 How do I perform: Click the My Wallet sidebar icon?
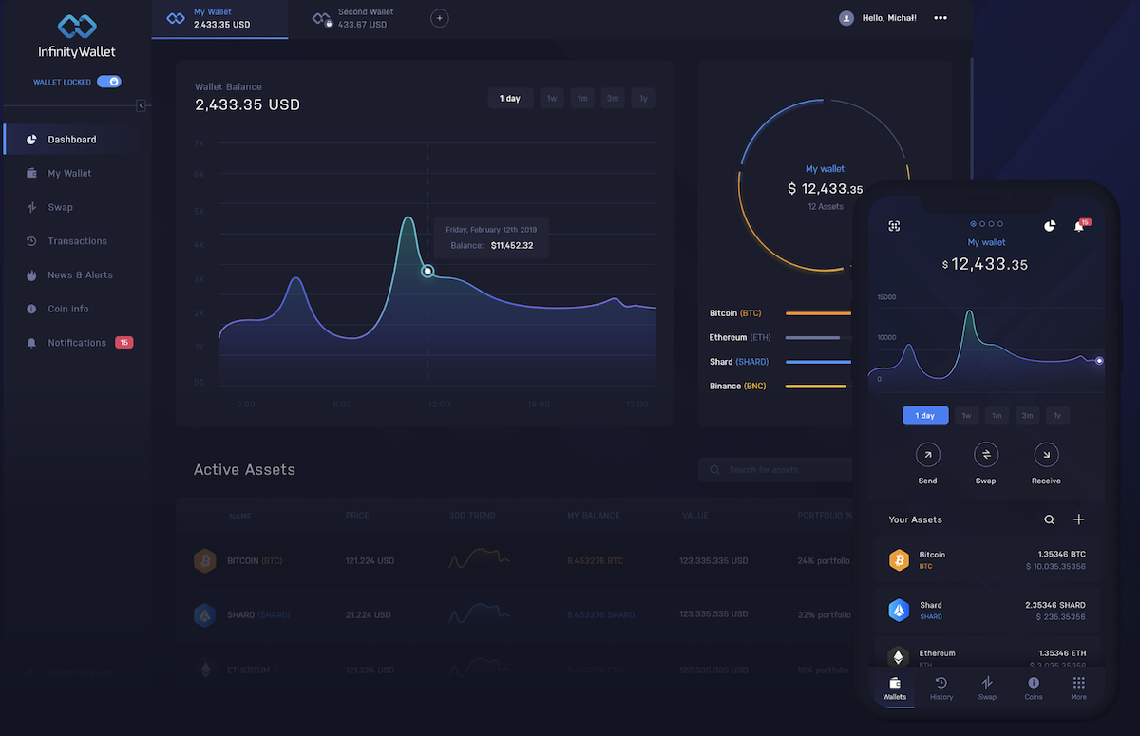coord(31,174)
